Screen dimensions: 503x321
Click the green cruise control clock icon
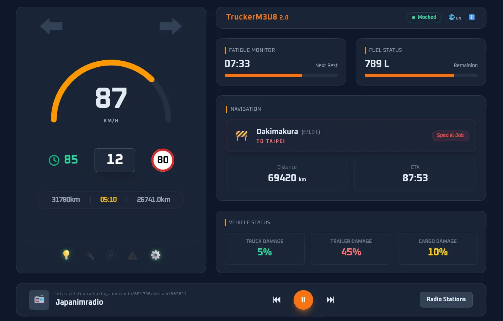(x=54, y=160)
